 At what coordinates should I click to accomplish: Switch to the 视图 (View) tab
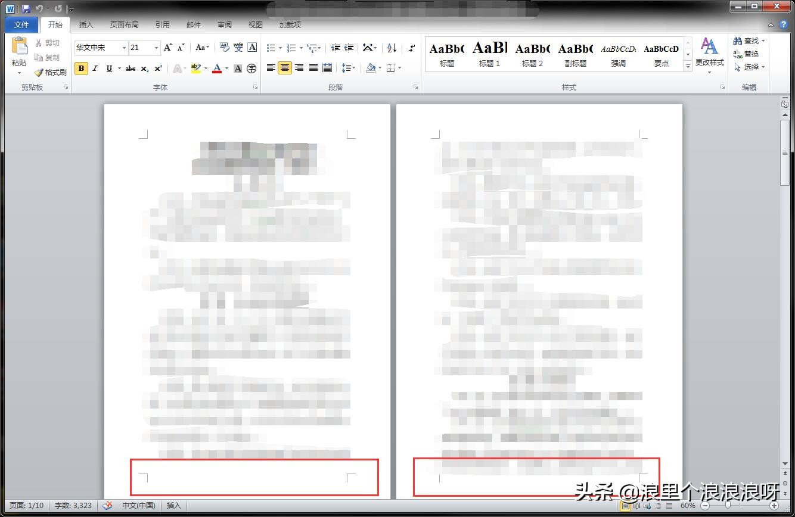[x=256, y=25]
